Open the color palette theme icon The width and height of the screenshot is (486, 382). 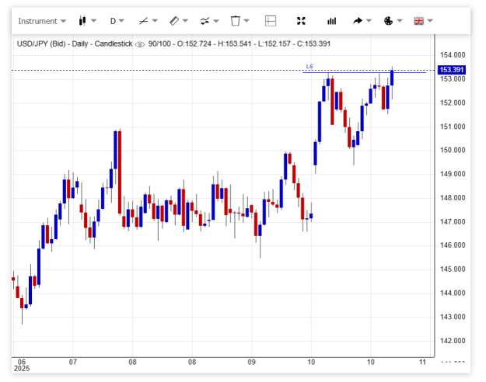388,21
